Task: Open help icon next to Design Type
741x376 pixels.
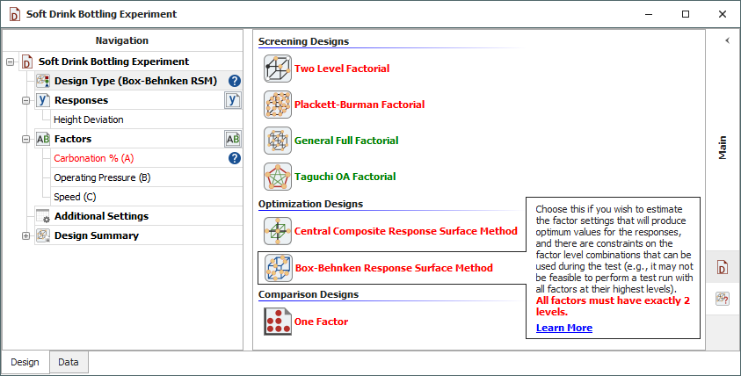Action: pos(235,81)
